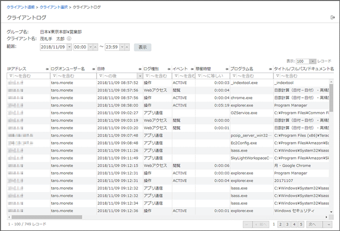Click the column arrows icon beside ログオンユーザー名 header
Viewport: 340px width, 231px height.
[x=92, y=69]
